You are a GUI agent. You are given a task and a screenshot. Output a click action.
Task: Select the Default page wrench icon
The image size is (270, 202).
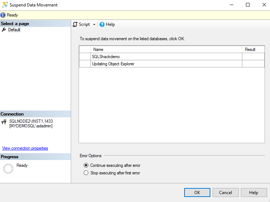point(4,30)
